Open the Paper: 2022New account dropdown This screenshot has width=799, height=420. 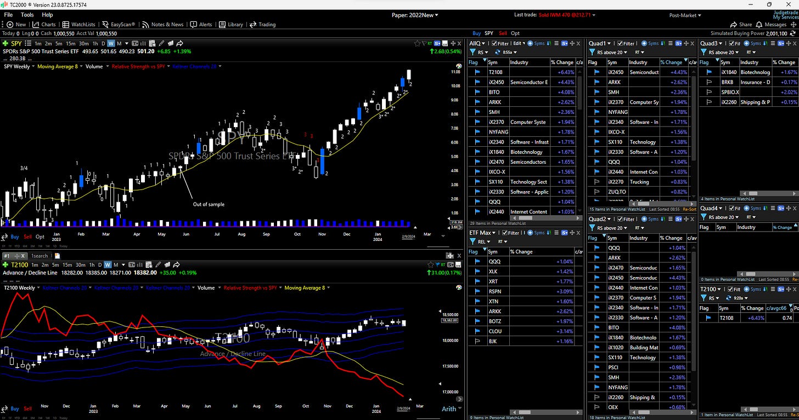coord(415,15)
